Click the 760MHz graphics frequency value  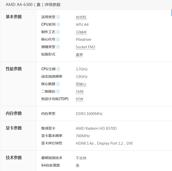(83, 136)
